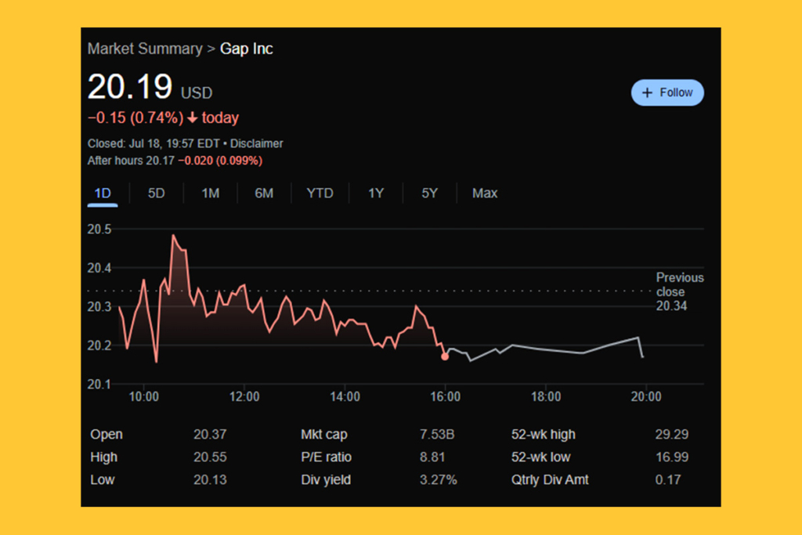Show the 5Y chart range
This screenshot has width=802, height=535.
point(429,193)
